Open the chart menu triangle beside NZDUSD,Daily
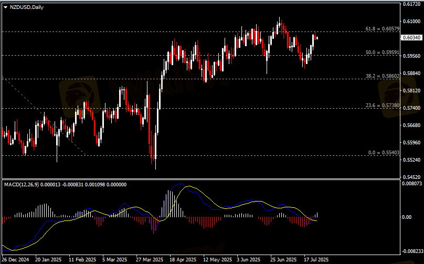The image size is (424, 264). point(6,7)
